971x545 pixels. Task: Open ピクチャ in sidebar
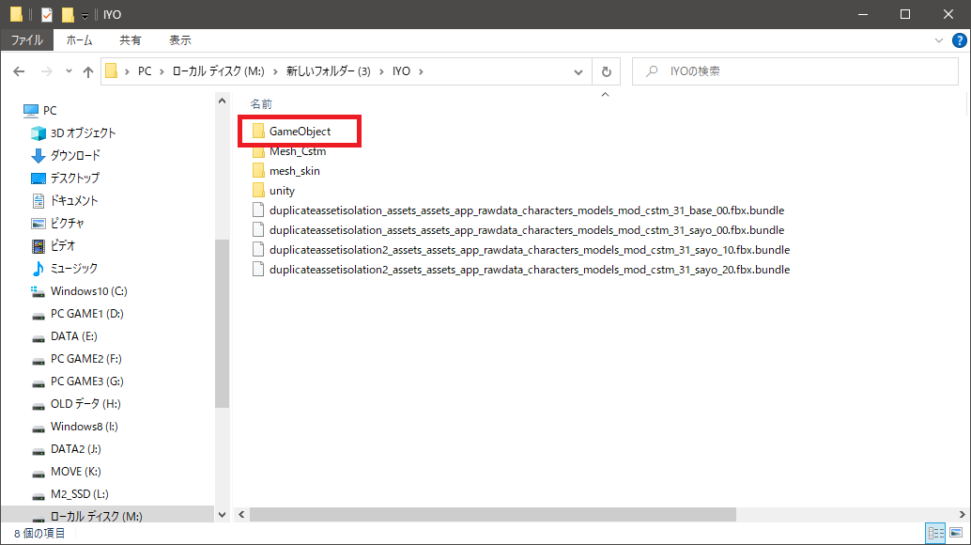tap(57, 223)
